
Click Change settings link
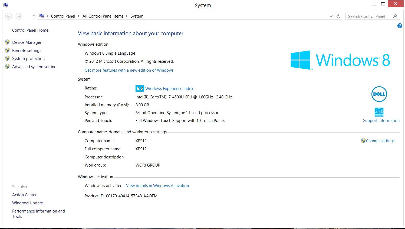click(380, 141)
